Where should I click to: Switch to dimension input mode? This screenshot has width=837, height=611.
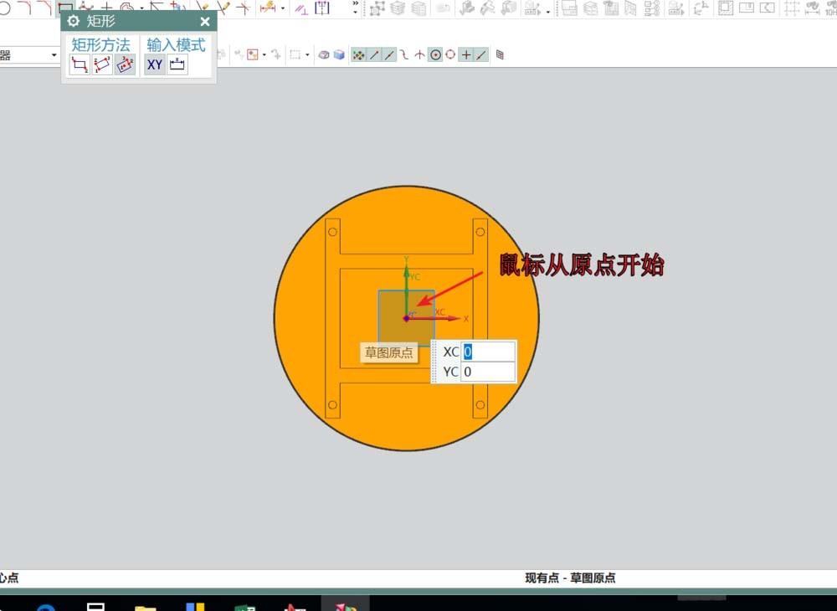pos(177,64)
